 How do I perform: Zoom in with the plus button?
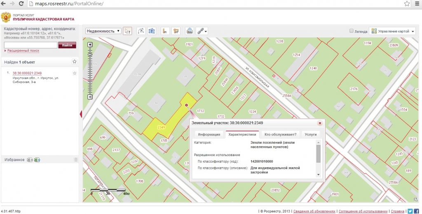(x=90, y=44)
